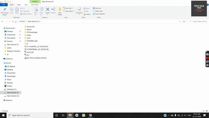
Task: Click Edit in the Open group
Action: [x=86, y=11]
